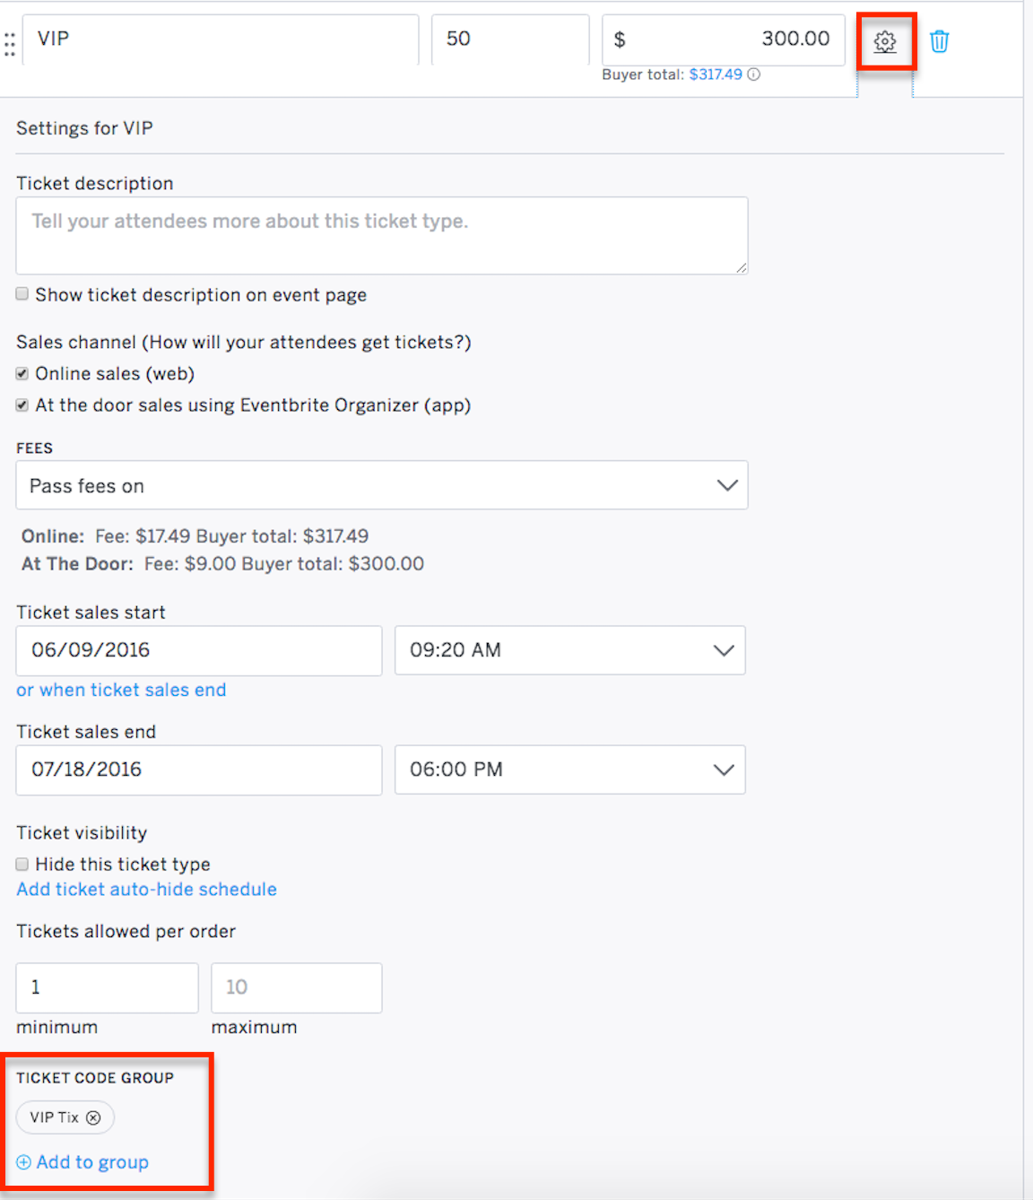Screen dimensions: 1033x1200
Task: Uncheck At the door sales option
Action: tap(22, 405)
